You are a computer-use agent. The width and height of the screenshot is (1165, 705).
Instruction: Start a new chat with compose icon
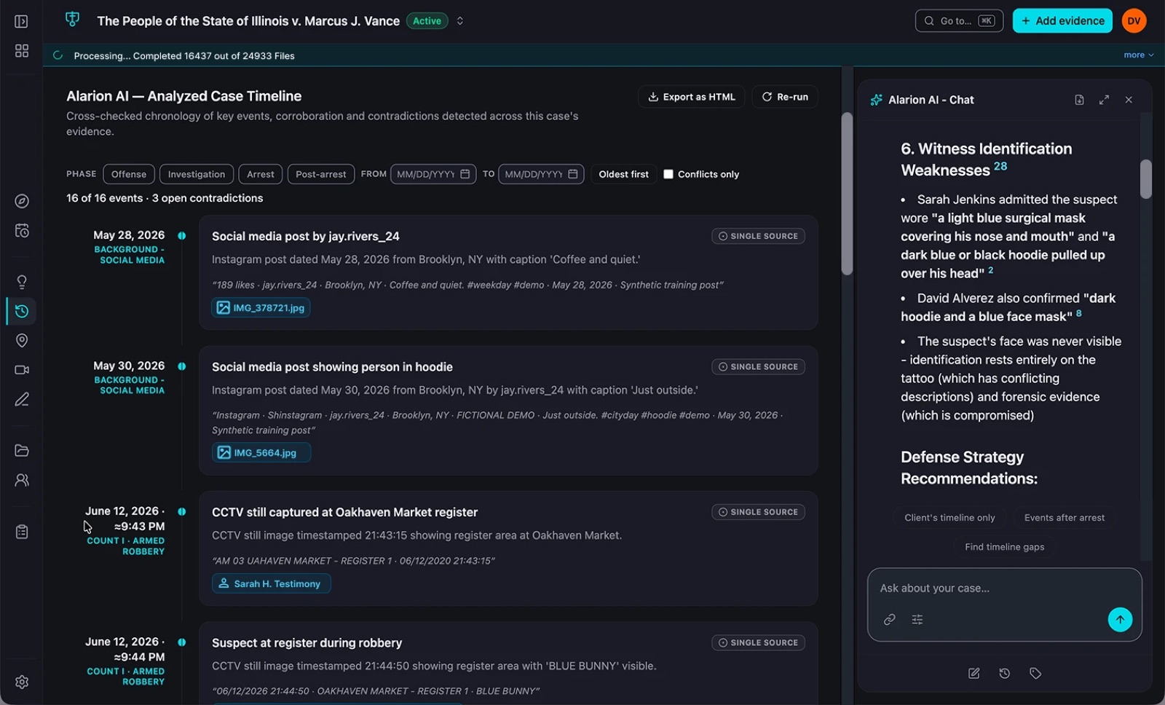point(974,674)
